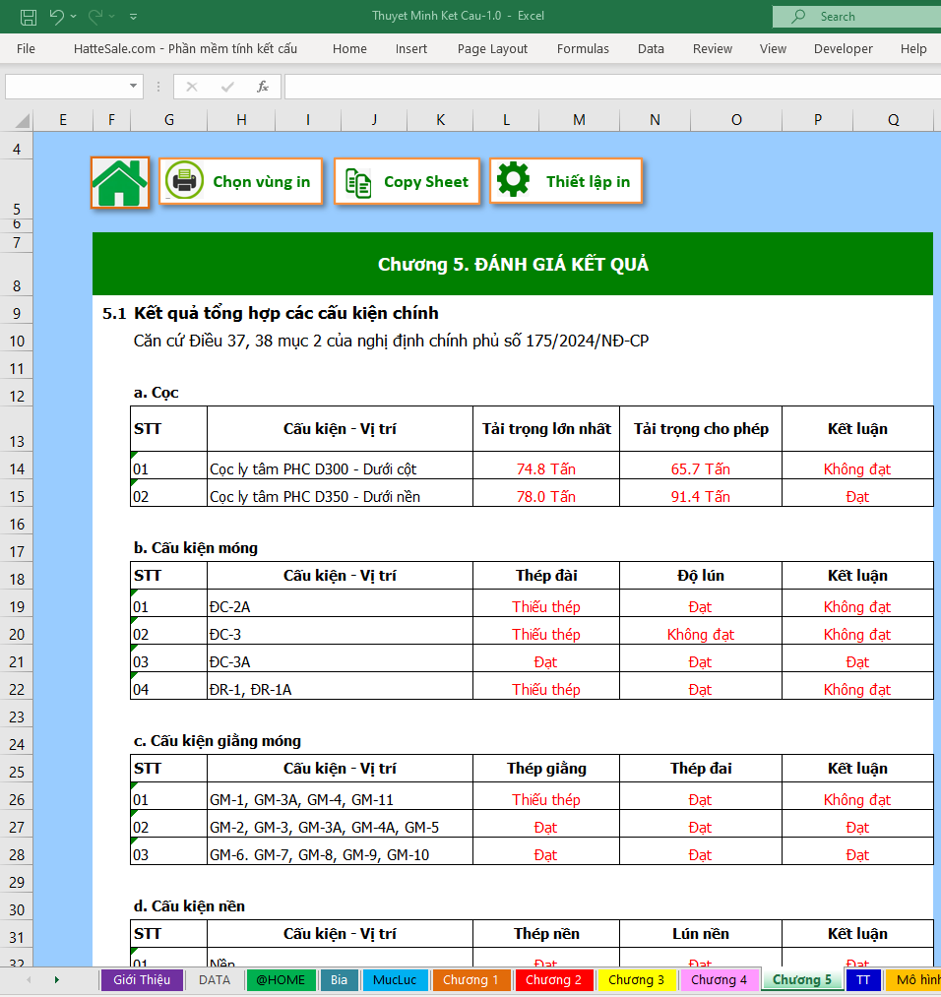Click the Chọn vùng in button
The height and width of the screenshot is (997, 941).
(x=241, y=182)
